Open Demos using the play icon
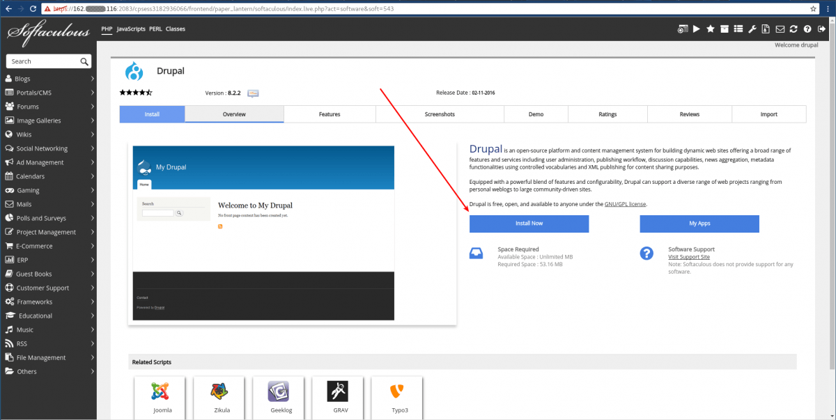The image size is (836, 420). [697, 29]
